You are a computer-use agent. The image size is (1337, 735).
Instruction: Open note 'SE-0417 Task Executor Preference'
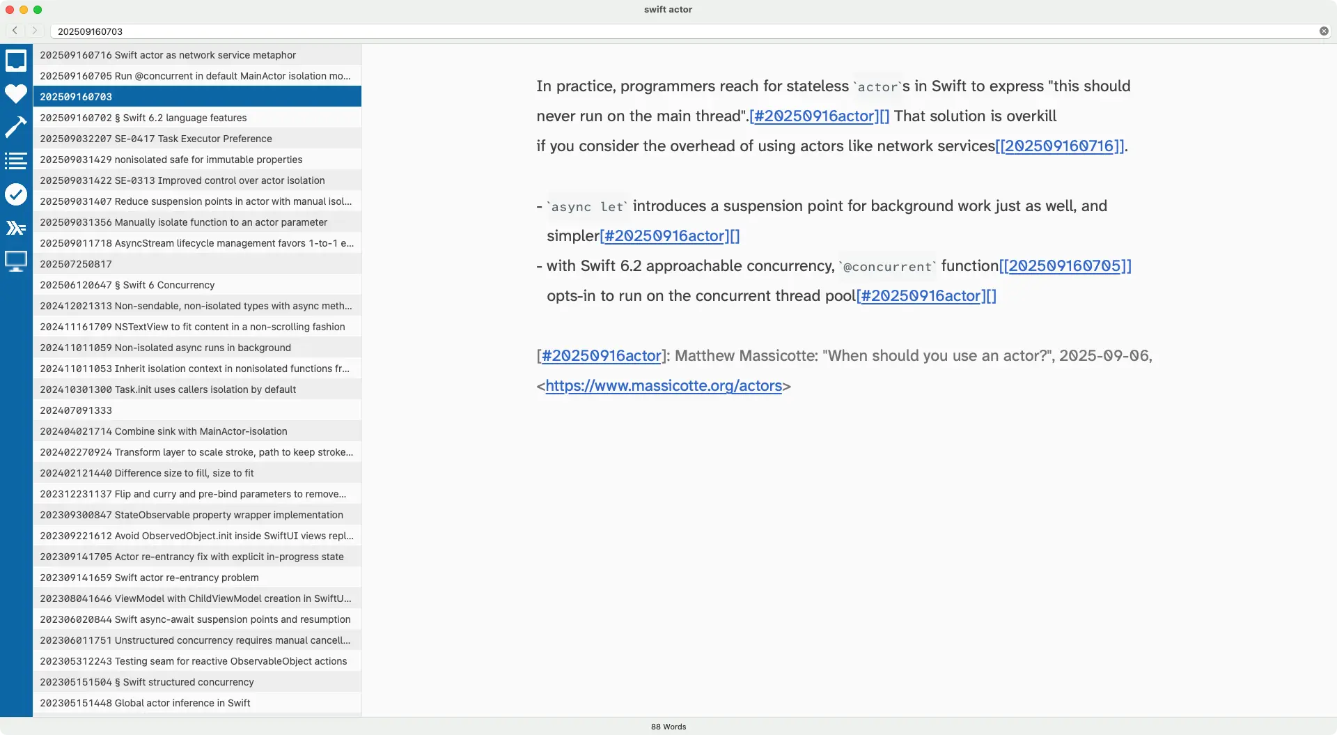(x=197, y=138)
